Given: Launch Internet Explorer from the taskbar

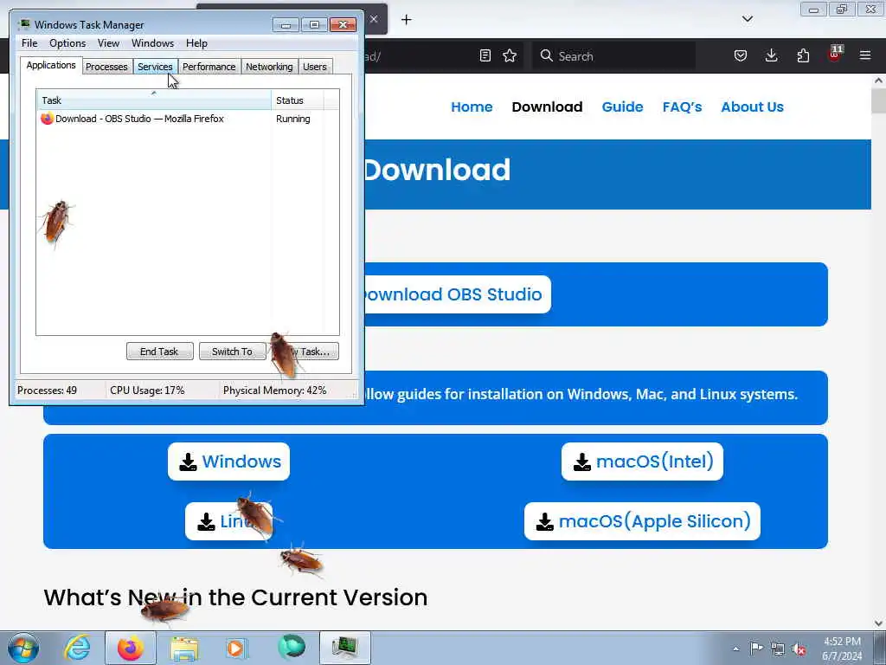Looking at the screenshot, I should [x=77, y=648].
